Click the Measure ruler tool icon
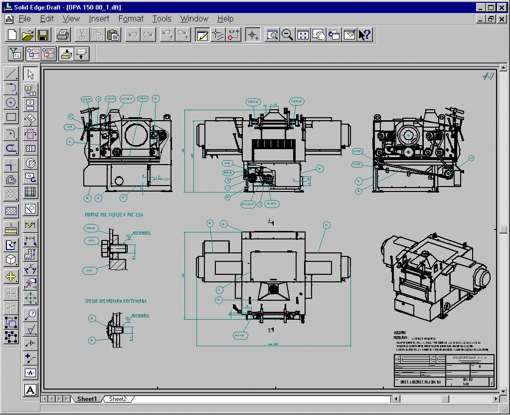The image size is (510, 415). click(11, 228)
